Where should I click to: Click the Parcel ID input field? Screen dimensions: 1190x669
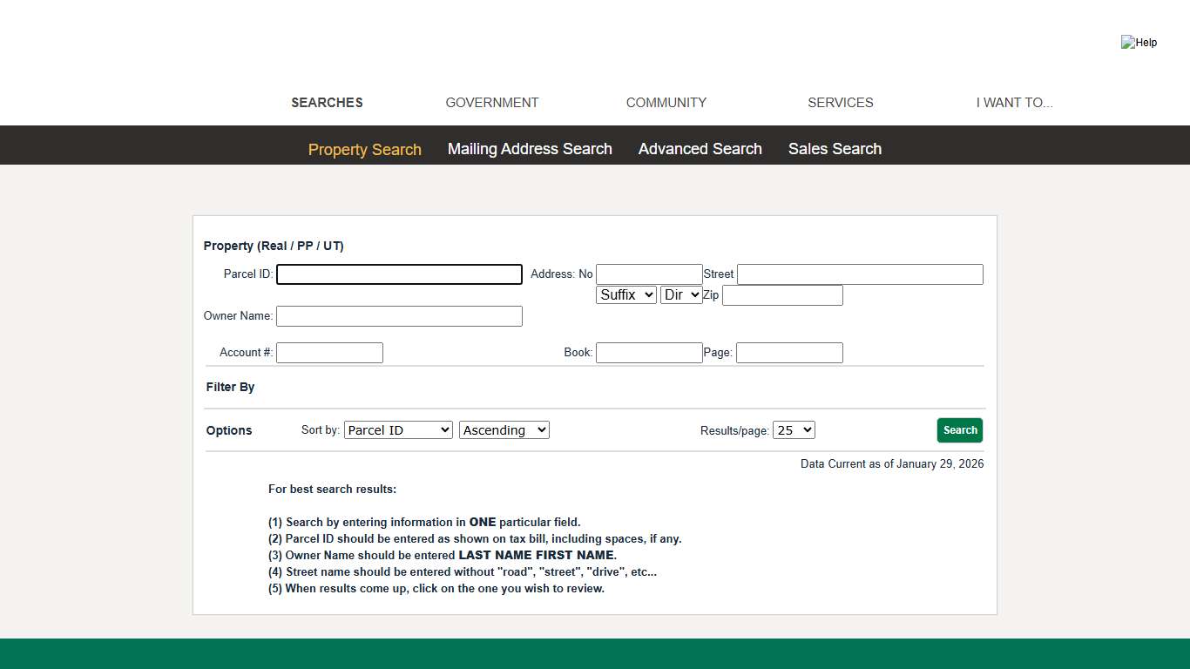(x=399, y=274)
